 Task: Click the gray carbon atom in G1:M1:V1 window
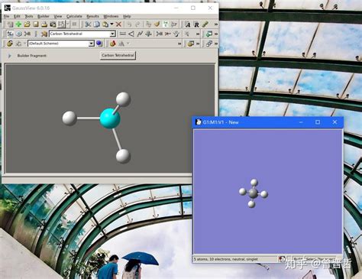tap(254, 193)
